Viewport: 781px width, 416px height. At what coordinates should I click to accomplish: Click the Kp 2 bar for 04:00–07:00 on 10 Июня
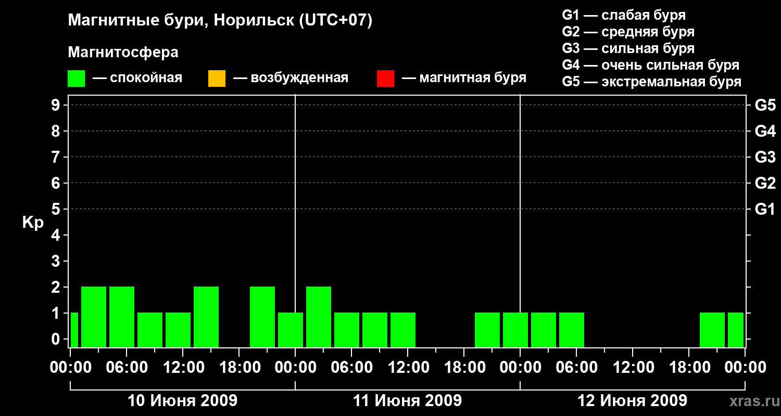(x=122, y=317)
